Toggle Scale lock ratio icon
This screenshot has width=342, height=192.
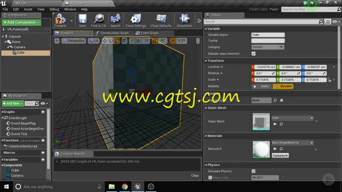tap(329, 80)
